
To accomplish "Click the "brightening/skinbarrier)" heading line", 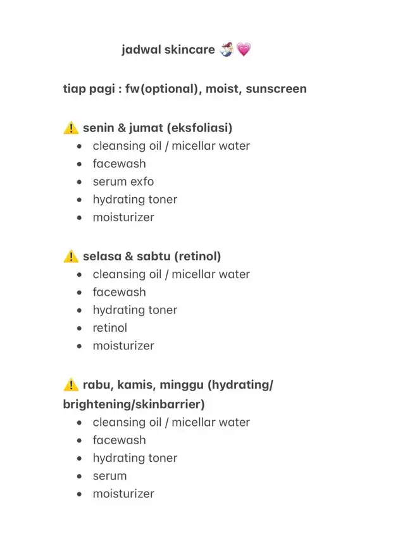I will point(134,404).
